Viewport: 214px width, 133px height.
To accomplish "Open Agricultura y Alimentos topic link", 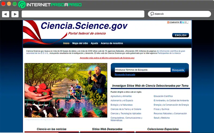I will tap(121, 96).
